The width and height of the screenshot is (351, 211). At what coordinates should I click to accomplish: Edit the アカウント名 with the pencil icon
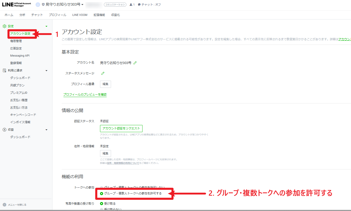(135, 63)
